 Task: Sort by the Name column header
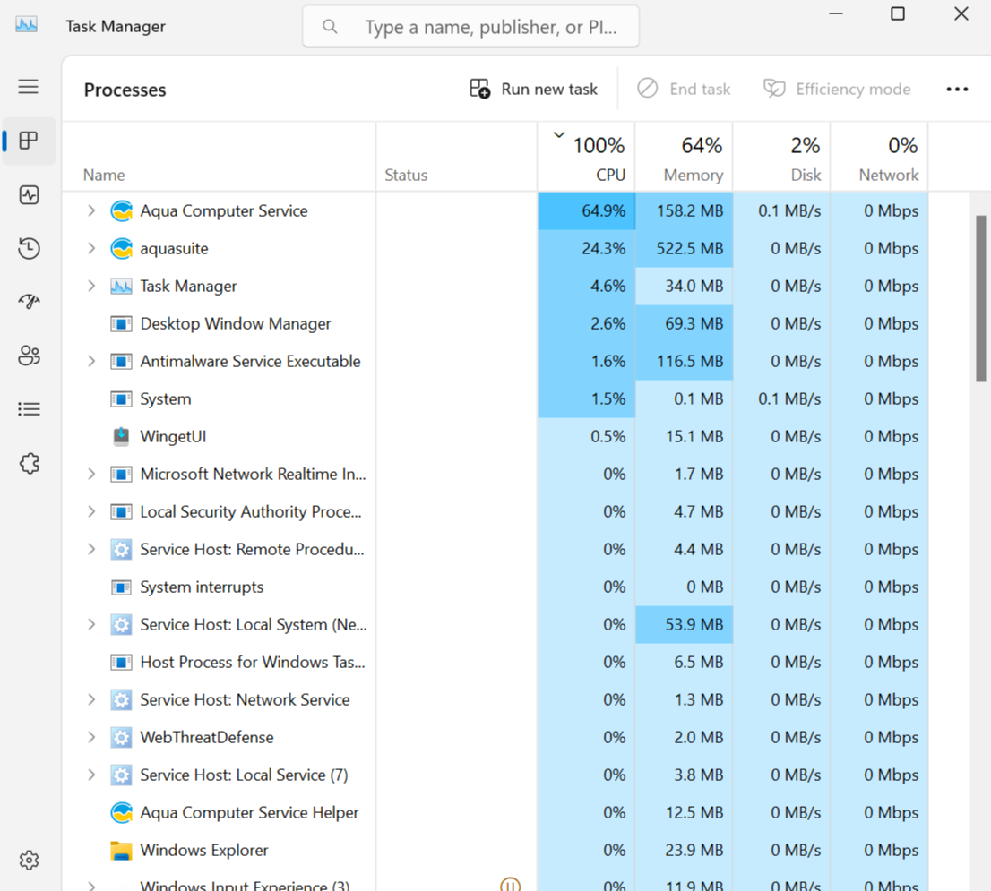104,175
